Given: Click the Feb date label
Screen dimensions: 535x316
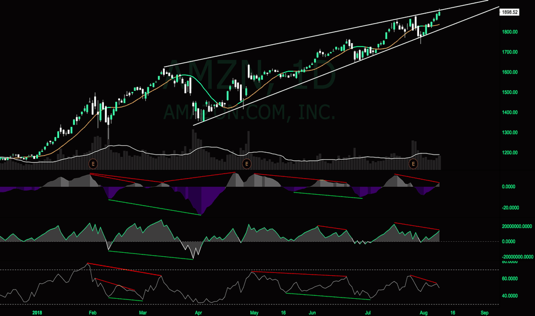Looking at the screenshot, I should (92, 313).
